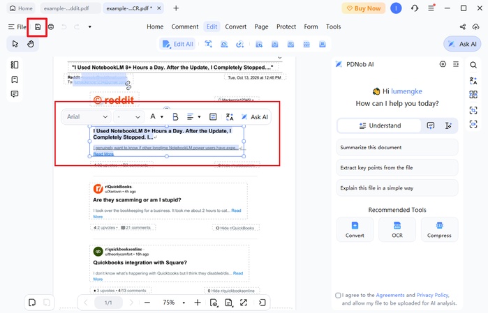Click the Share icon
Image resolution: width=488 pixels, height=313 pixels.
[463, 26]
